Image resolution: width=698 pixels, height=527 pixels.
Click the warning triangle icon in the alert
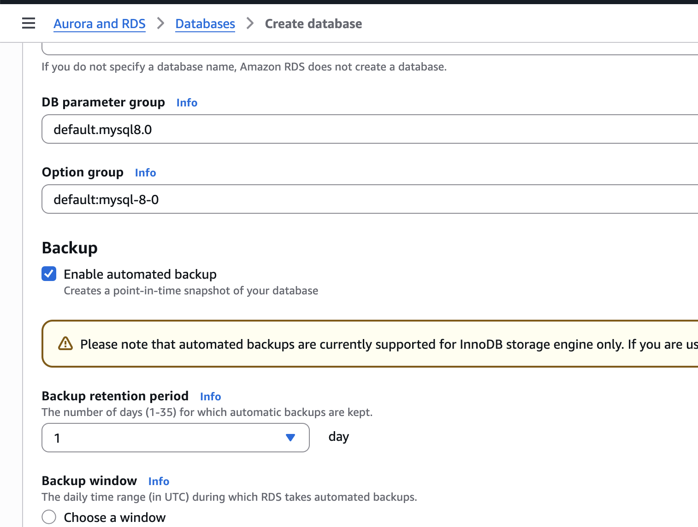tap(65, 344)
